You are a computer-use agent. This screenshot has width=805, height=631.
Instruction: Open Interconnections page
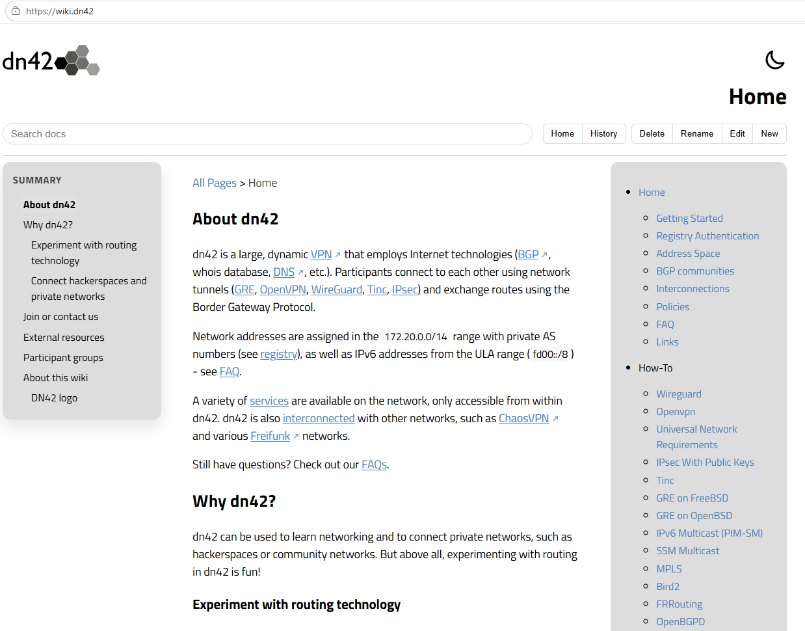coord(693,289)
